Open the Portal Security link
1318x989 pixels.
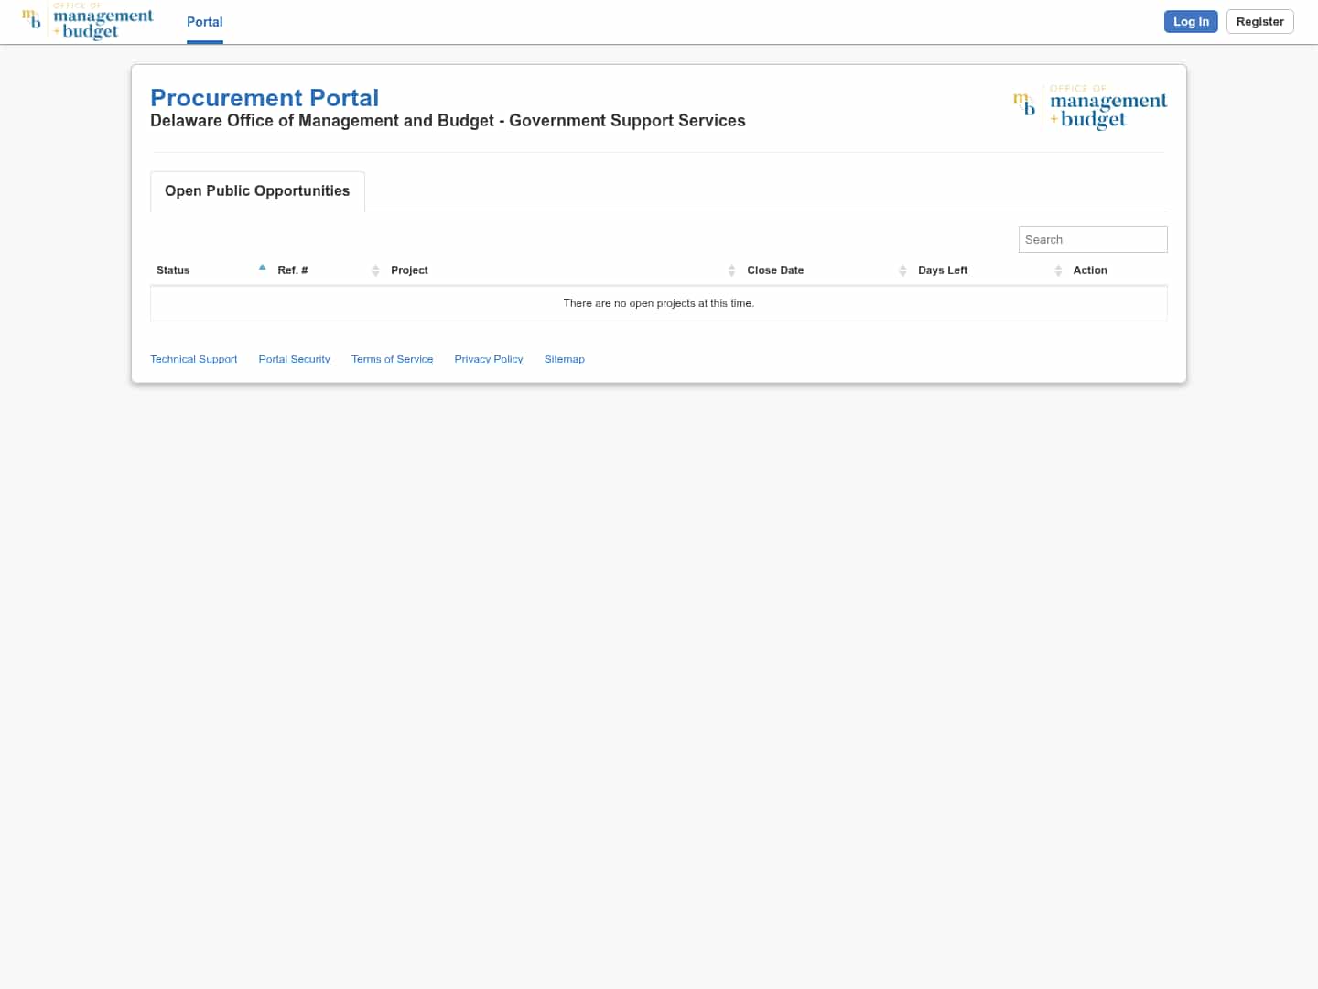pyautogui.click(x=294, y=359)
